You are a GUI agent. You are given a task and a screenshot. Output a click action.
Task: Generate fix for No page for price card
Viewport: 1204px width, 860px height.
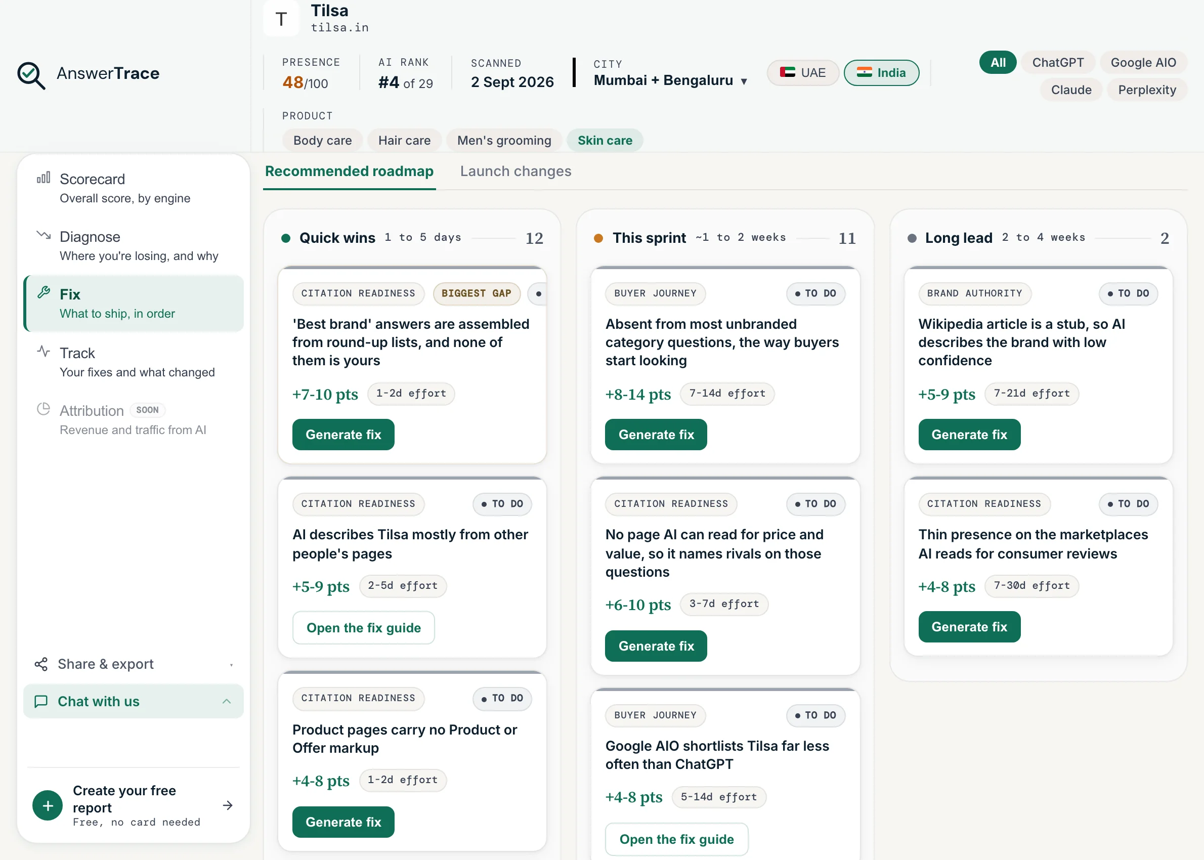click(656, 646)
